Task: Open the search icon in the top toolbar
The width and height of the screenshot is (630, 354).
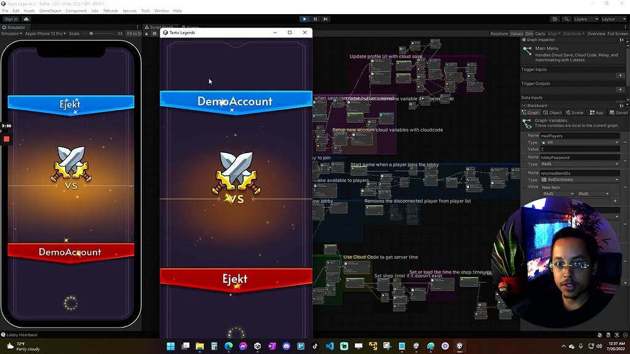Action: click(567, 20)
